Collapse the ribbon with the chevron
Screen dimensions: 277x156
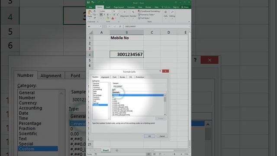coord(189,22)
